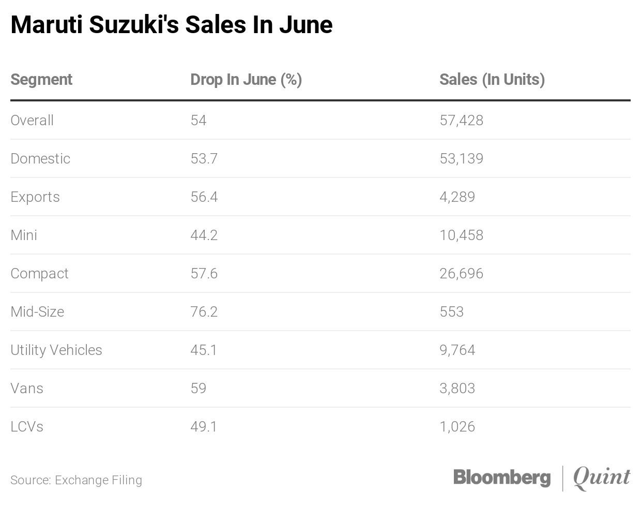Click the Compact sales value 26,696
641x505 pixels.
pyautogui.click(x=461, y=273)
